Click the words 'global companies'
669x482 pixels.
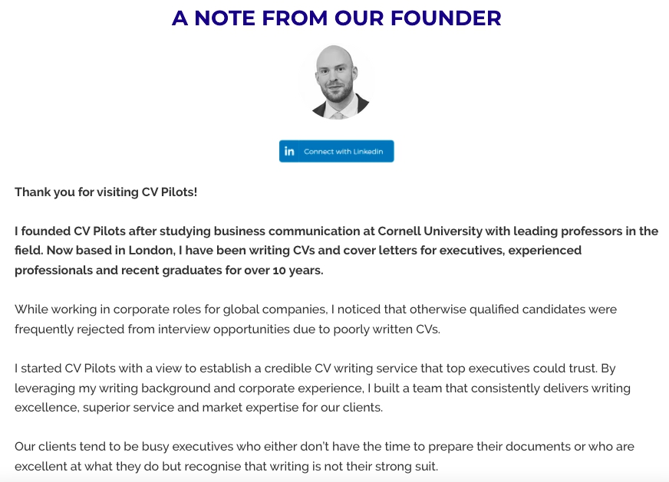(275, 310)
